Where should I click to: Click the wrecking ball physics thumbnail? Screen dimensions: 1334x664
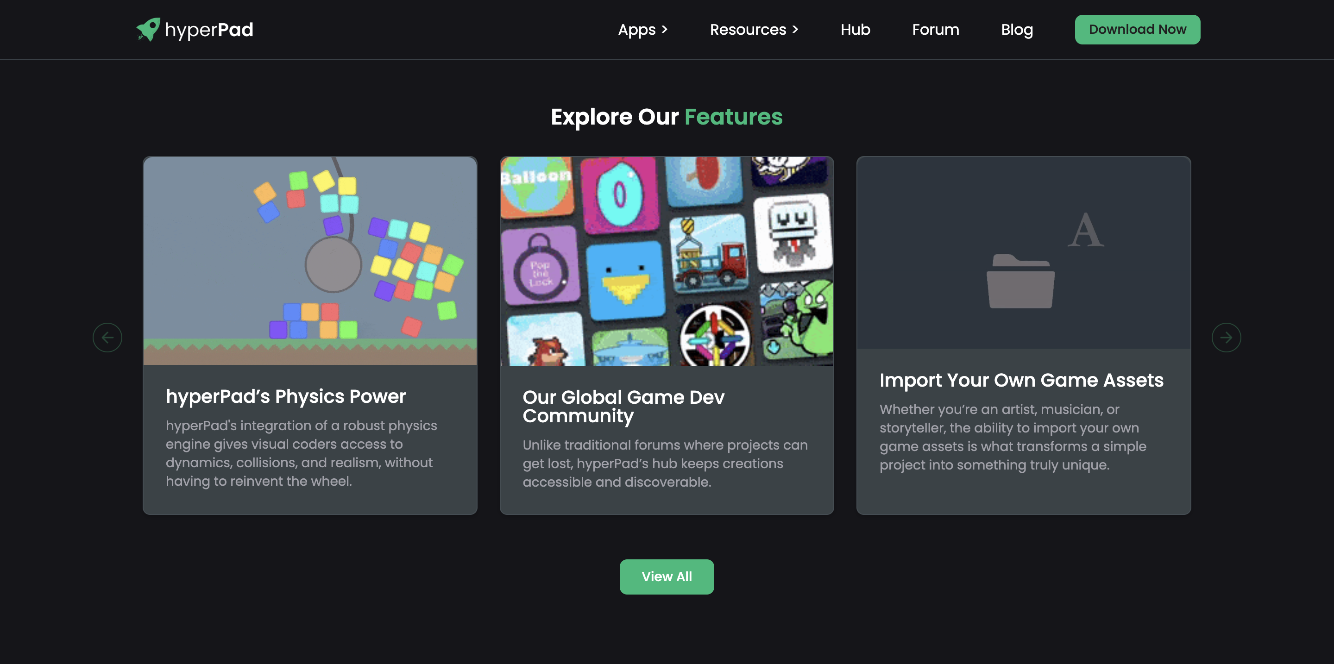[x=310, y=261]
